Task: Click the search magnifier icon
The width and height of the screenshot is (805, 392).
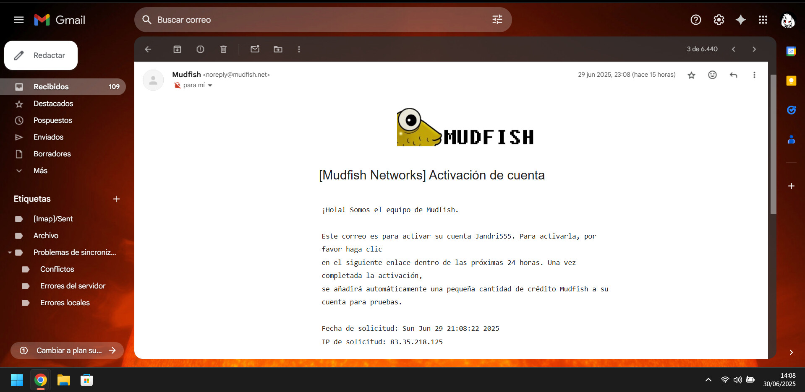Action: [x=146, y=20]
